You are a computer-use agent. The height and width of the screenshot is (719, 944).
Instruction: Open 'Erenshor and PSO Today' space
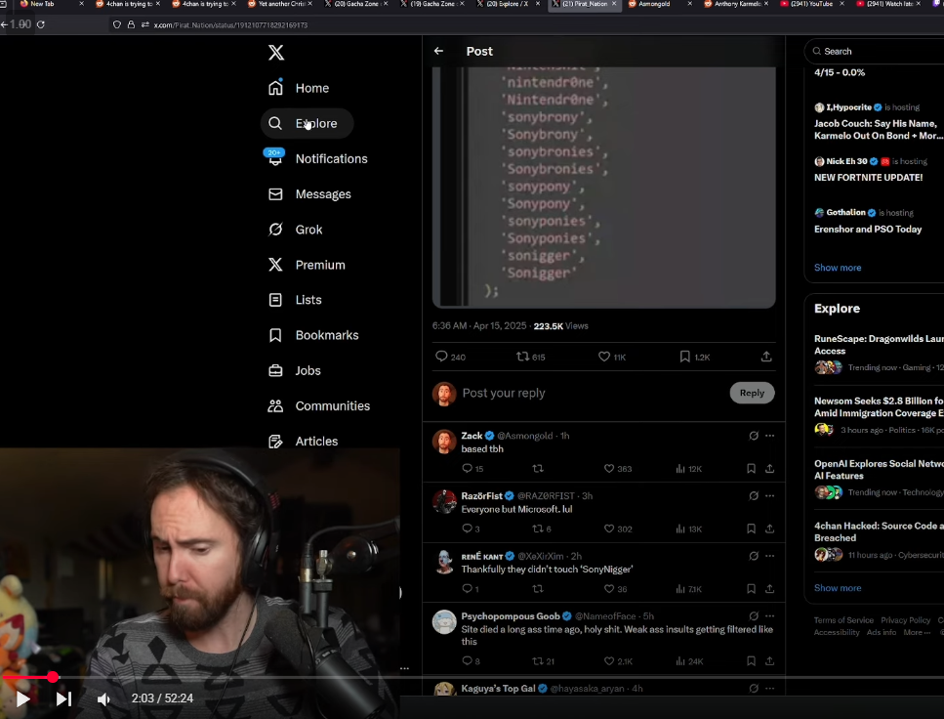tap(868, 229)
